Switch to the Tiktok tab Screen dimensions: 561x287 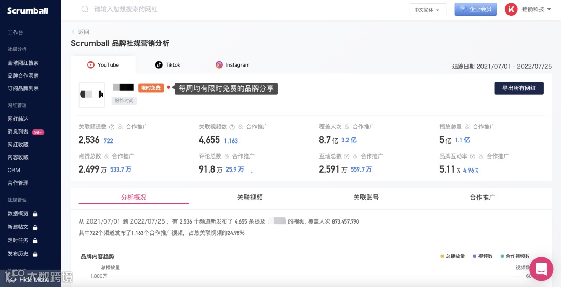click(167, 65)
